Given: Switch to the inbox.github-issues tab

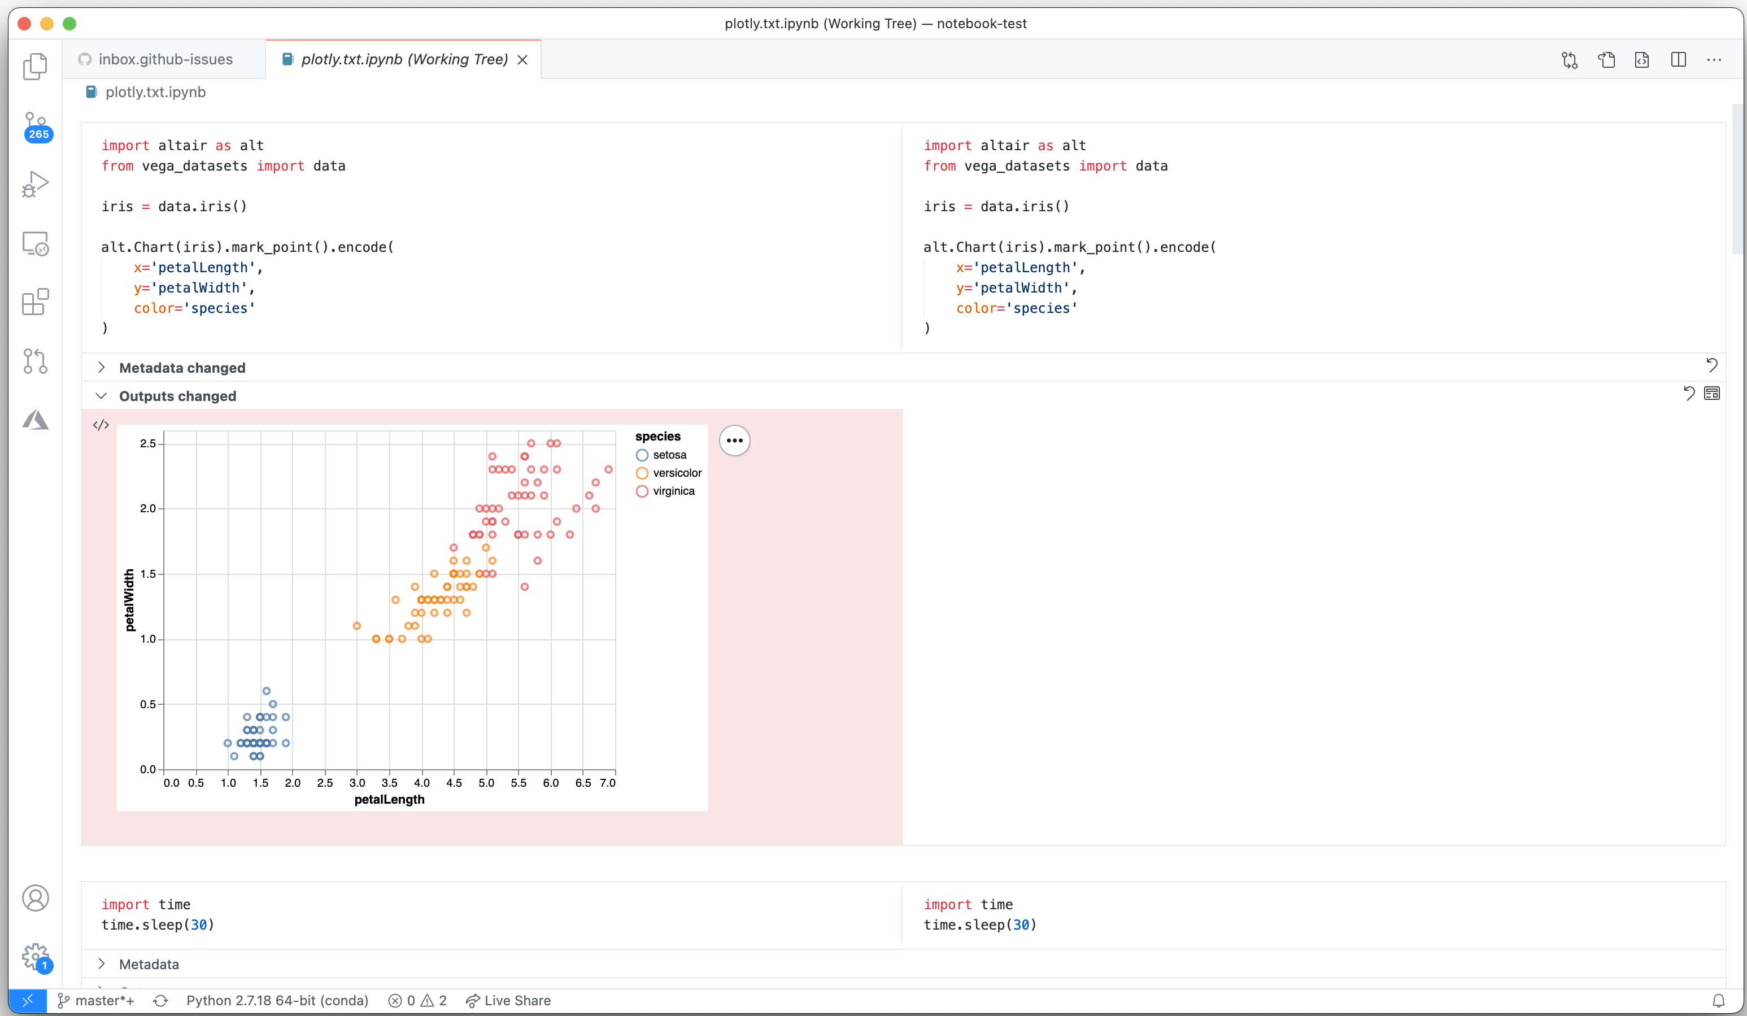Looking at the screenshot, I should (165, 60).
